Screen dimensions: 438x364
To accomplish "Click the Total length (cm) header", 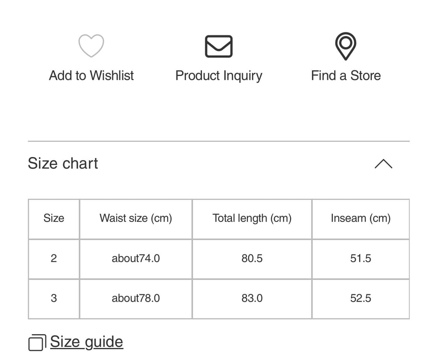I will [x=252, y=218].
